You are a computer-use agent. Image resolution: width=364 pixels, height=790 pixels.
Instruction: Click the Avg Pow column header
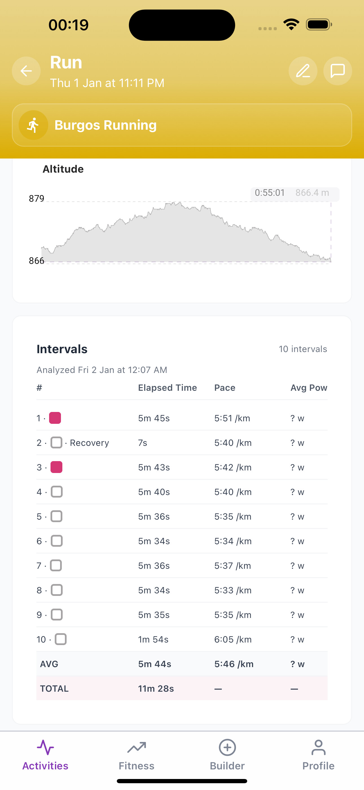(308, 388)
